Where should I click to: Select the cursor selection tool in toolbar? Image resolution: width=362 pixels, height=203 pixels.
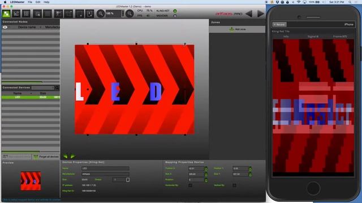coord(37,14)
